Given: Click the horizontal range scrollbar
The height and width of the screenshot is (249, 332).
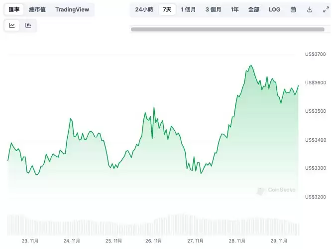Looking at the screenshot, I should (x=227, y=29).
